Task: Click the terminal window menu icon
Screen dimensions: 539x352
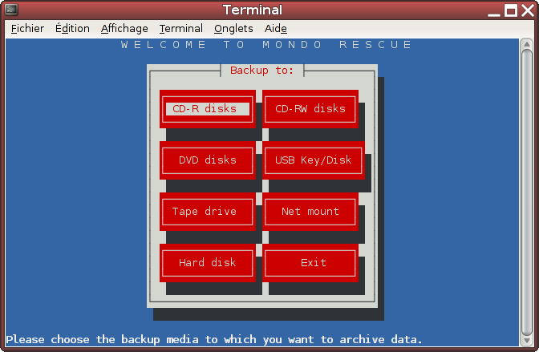Action: tap(12, 9)
